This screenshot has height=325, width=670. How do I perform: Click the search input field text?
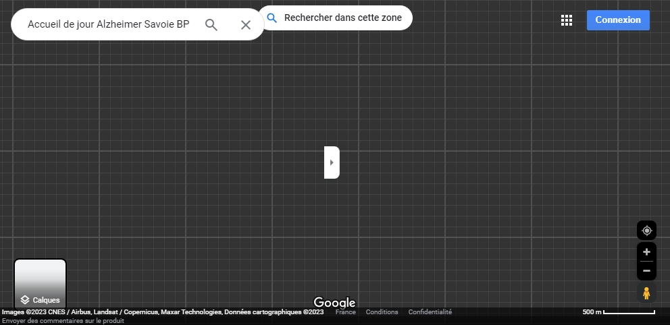109,24
